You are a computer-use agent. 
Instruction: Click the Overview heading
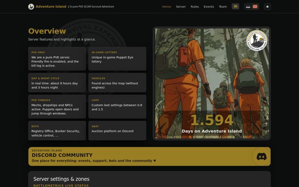(47, 31)
